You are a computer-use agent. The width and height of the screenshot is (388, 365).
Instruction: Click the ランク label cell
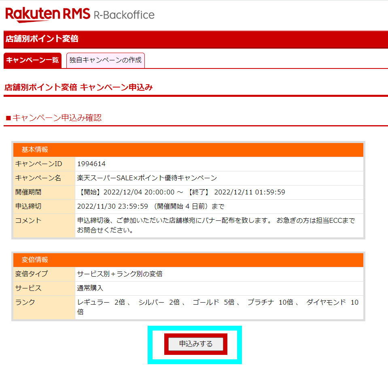click(x=44, y=307)
